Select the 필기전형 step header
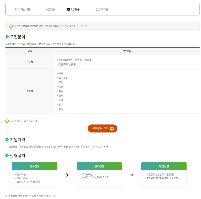The height and width of the screenshot is (199, 201). click(x=99, y=166)
